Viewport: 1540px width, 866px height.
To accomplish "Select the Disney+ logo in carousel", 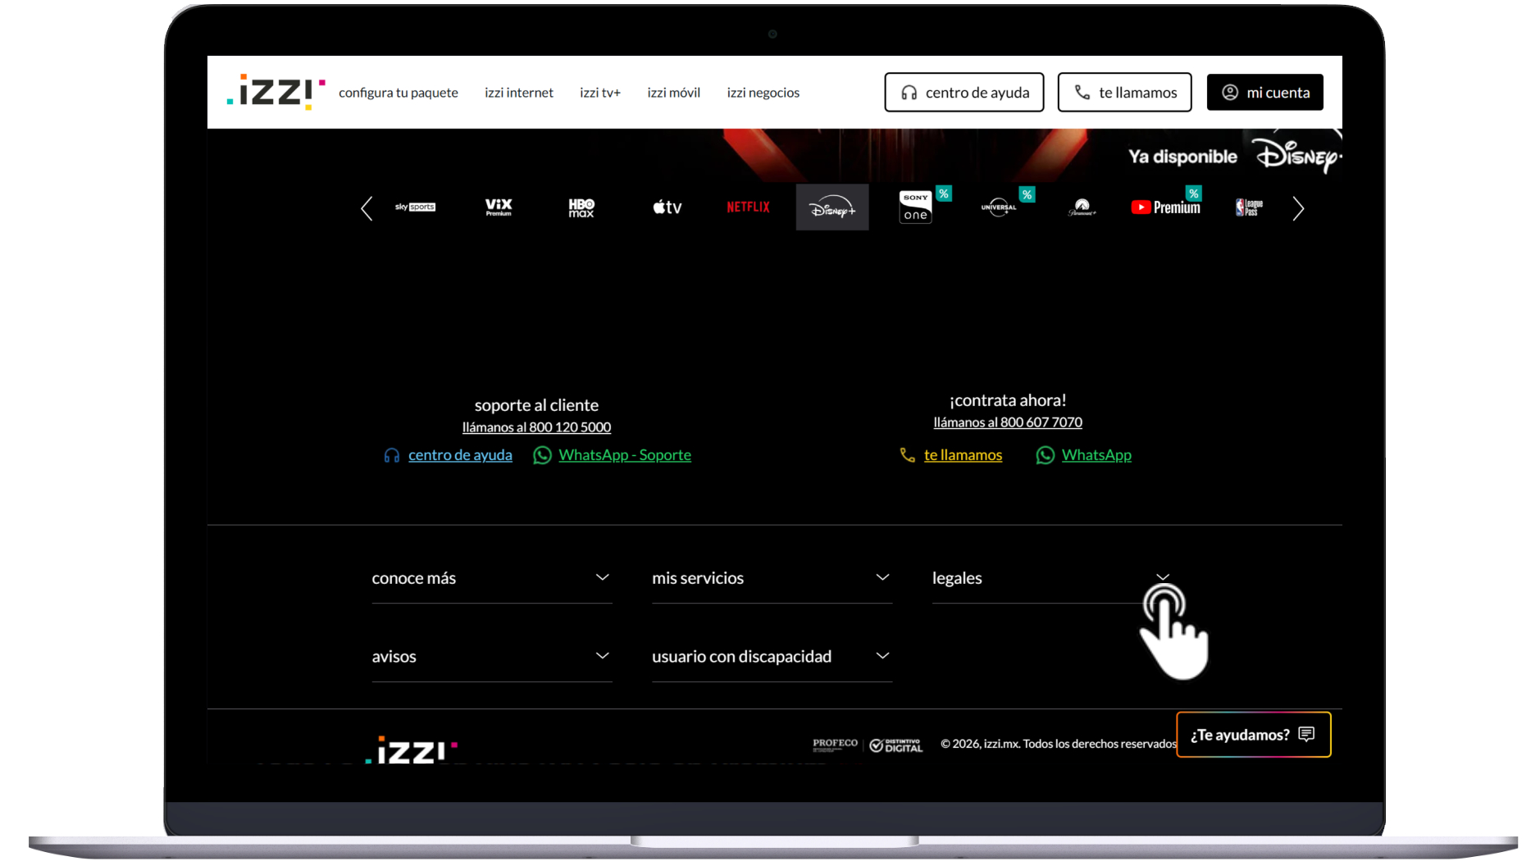I will pos(832,207).
